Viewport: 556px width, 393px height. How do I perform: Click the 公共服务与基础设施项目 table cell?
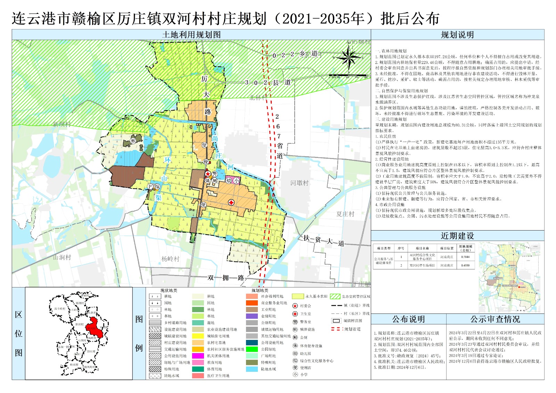384,261
